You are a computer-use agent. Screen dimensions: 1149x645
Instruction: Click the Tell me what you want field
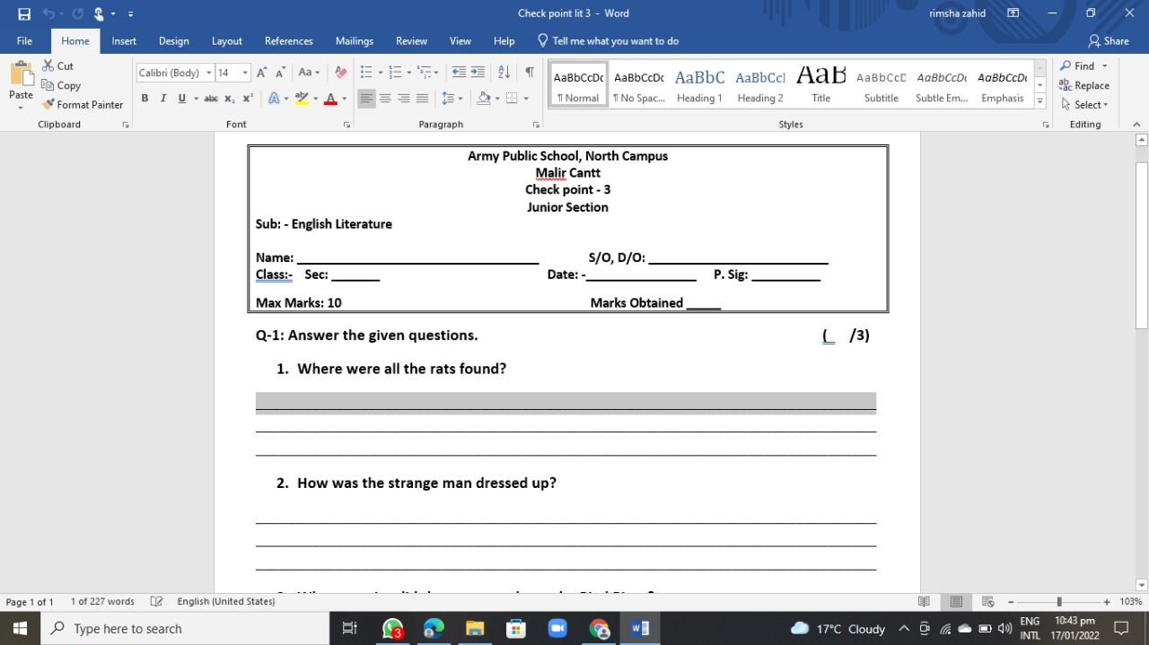point(608,41)
